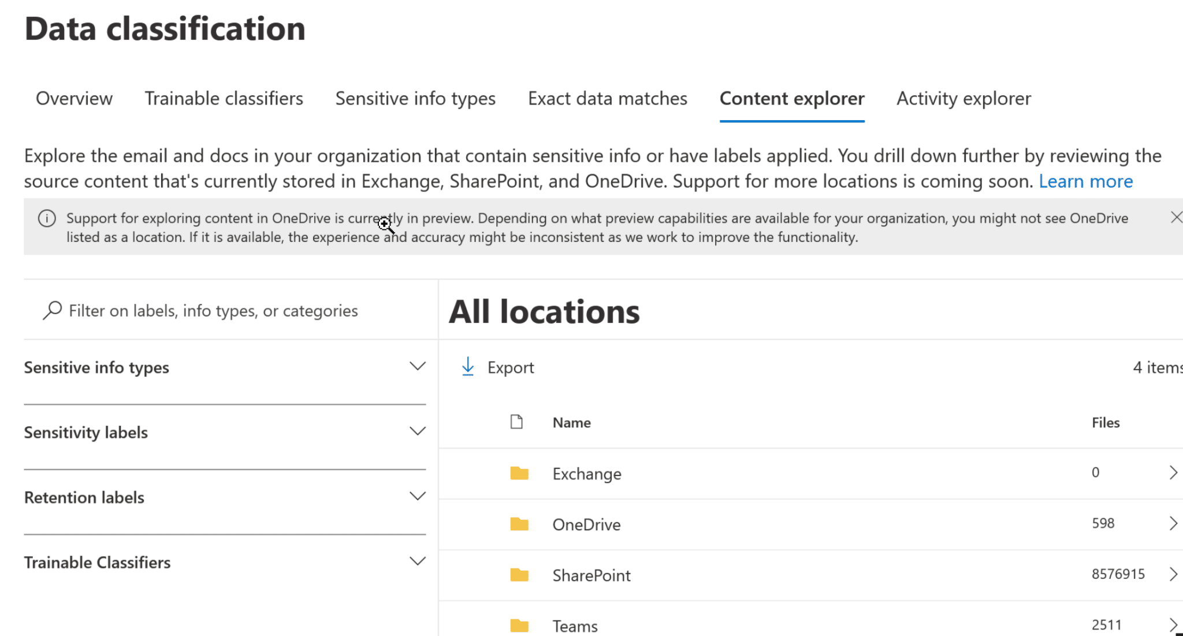Open the Exchange folder icon

point(519,473)
